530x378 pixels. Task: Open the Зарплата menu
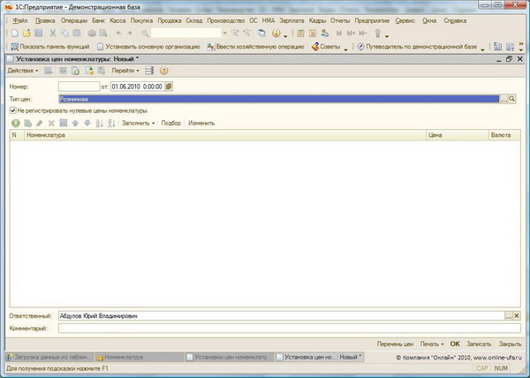point(291,19)
